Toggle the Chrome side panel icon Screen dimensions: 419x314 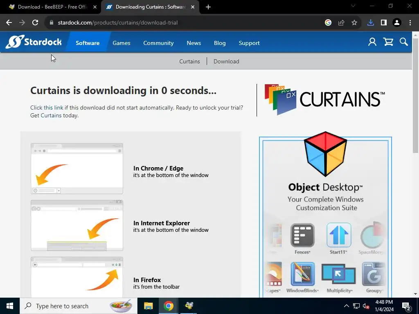coord(384,23)
